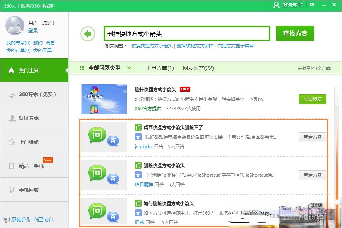Click the 360 expert monitor icon
Image resolution: width=342 pixels, height=228 pixels.
pyautogui.click(x=12, y=94)
